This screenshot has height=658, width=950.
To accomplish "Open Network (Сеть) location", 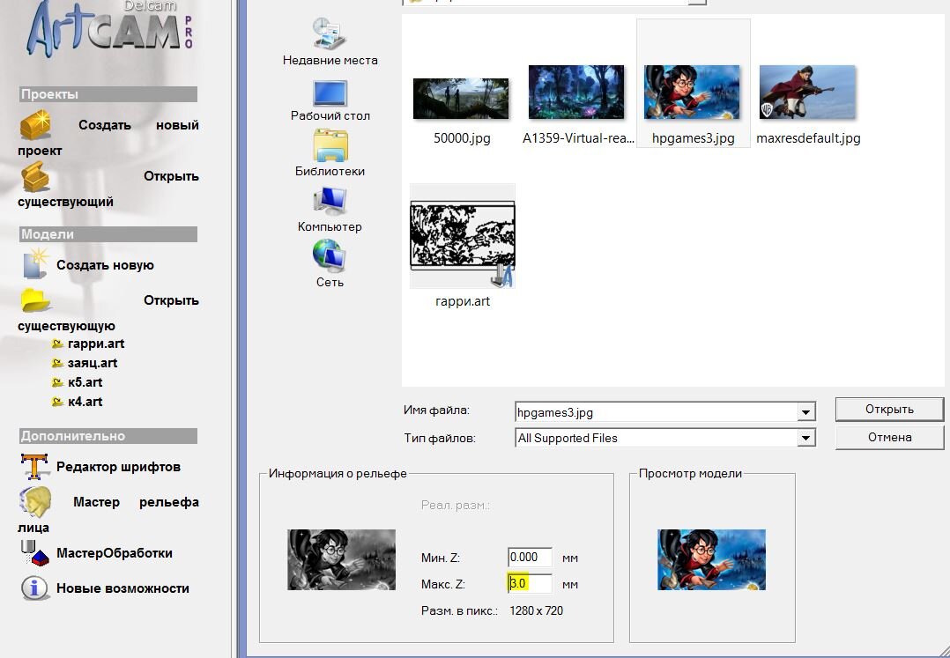I will (x=330, y=263).
